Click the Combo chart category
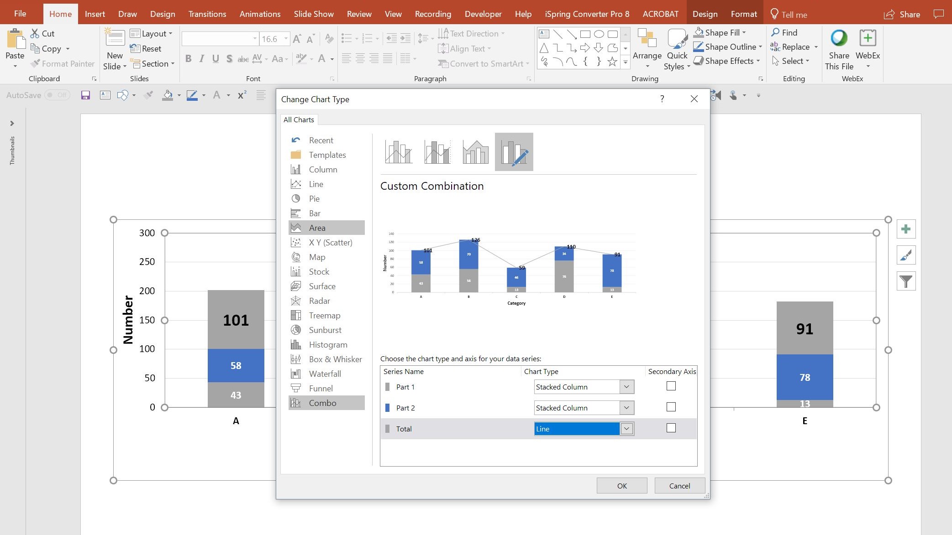The width and height of the screenshot is (952, 535). click(322, 402)
